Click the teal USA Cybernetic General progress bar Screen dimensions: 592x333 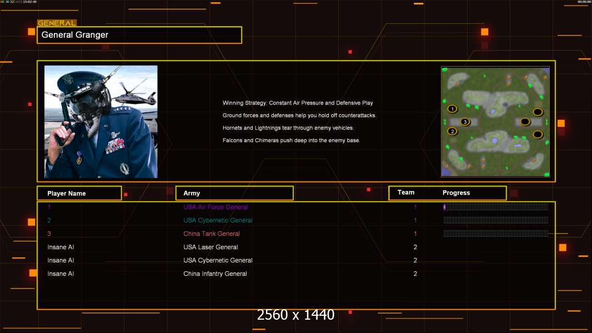coord(496,220)
